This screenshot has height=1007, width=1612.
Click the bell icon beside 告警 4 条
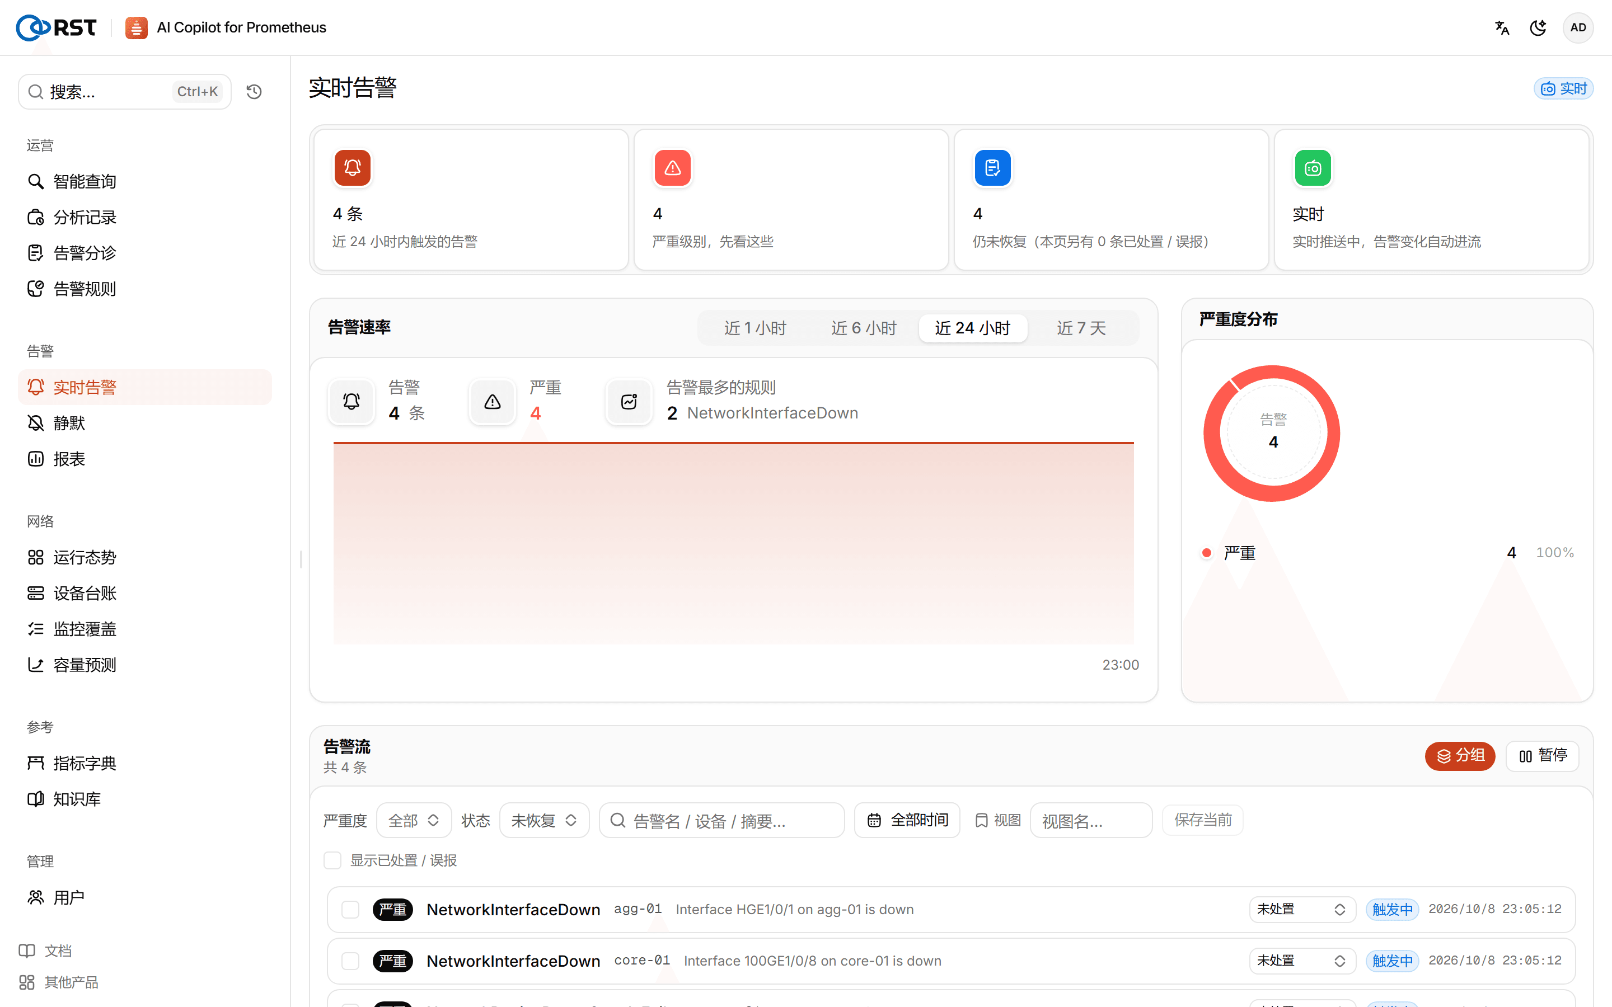352,402
